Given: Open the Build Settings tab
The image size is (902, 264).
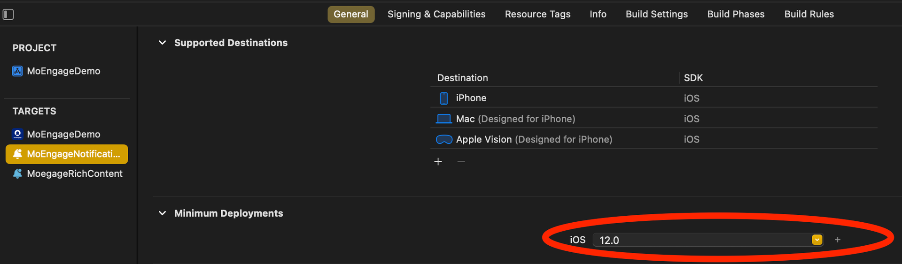Looking at the screenshot, I should click(x=656, y=15).
